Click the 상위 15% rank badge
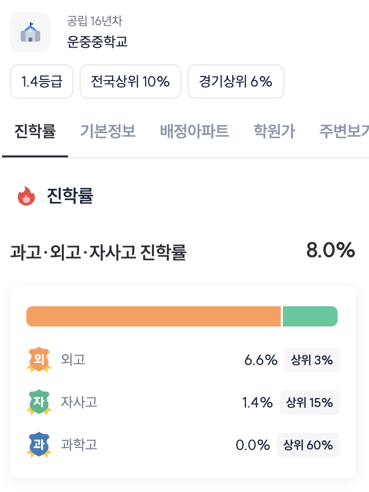Screen dimensions: 369x492 309,402
